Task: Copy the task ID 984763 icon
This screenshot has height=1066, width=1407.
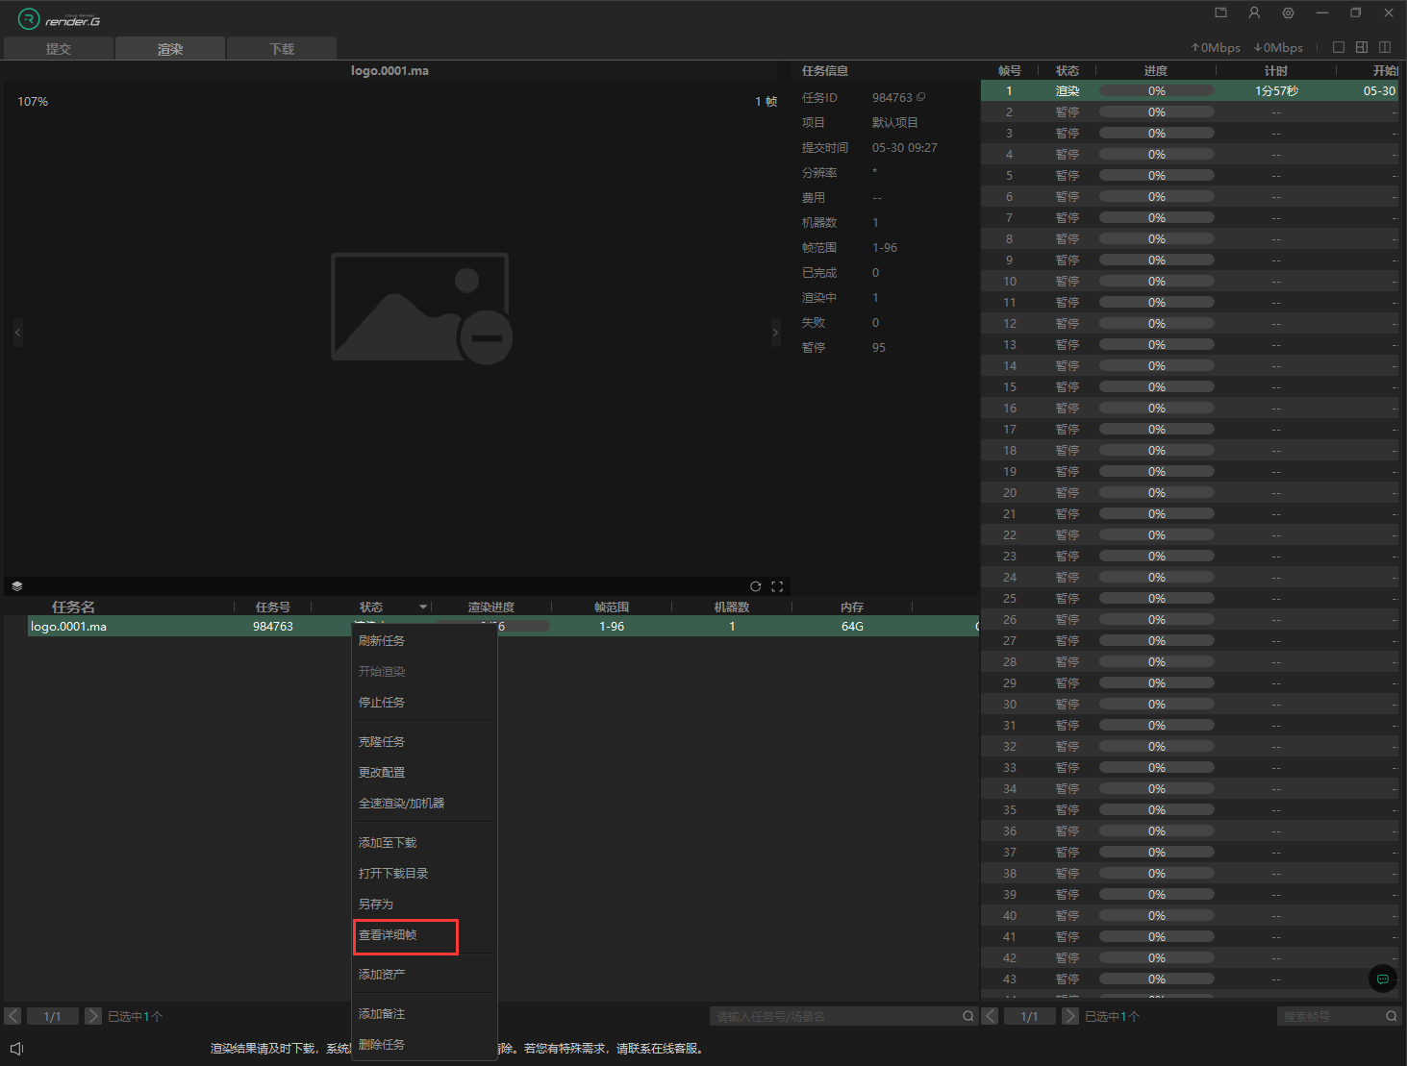Action: tap(921, 97)
